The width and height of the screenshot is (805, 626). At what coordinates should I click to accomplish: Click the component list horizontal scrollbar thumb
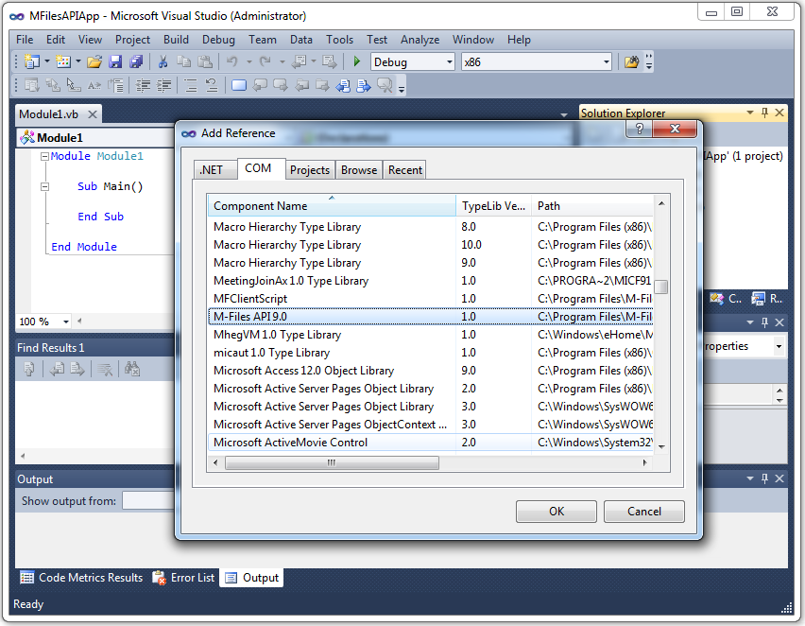click(x=332, y=462)
